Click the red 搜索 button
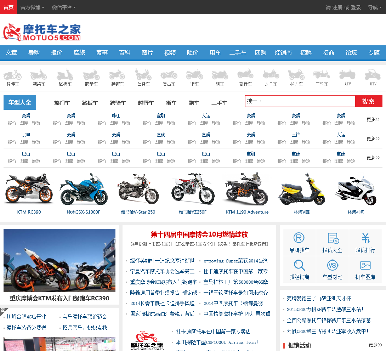Image resolution: width=386 pixels, height=351 pixels. click(369, 101)
